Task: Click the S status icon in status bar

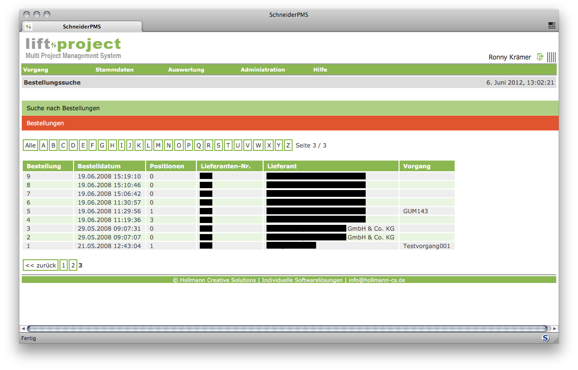Action: tap(546, 338)
